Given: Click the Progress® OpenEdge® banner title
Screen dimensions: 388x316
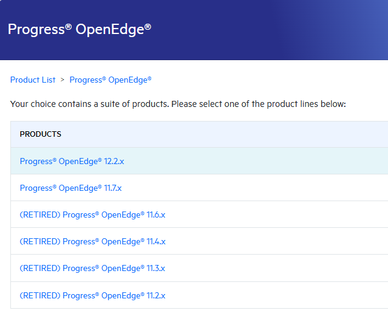Looking at the screenshot, I should pyautogui.click(x=80, y=29).
